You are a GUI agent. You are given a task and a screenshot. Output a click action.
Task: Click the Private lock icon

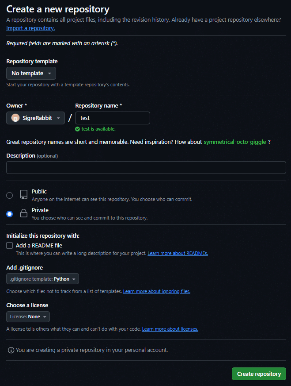pos(23,213)
